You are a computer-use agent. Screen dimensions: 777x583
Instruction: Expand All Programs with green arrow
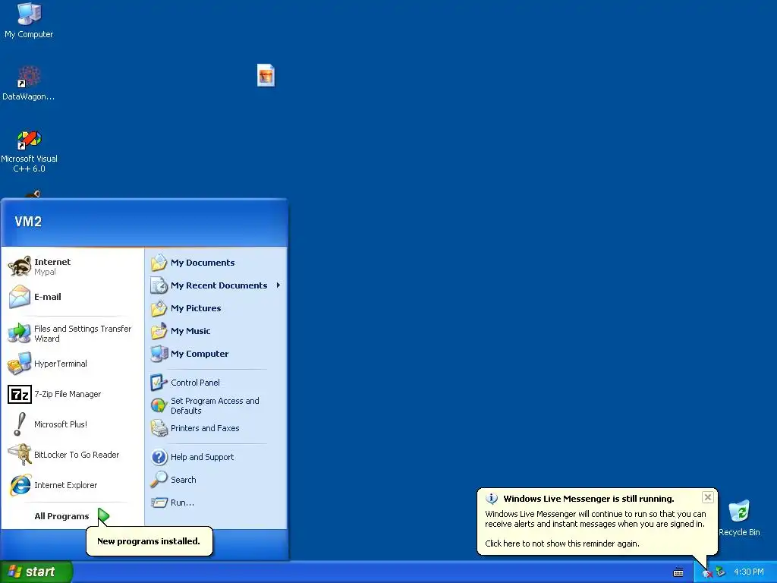103,516
